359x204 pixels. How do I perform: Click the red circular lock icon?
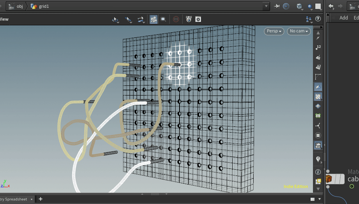pyautogui.click(x=176, y=19)
